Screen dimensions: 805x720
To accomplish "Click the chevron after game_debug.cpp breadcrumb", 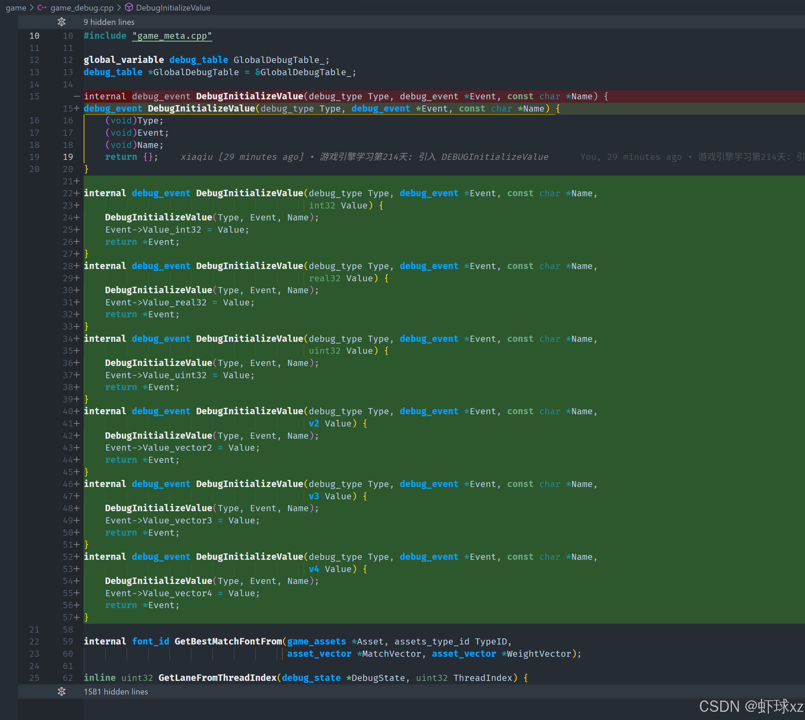I will coord(119,7).
